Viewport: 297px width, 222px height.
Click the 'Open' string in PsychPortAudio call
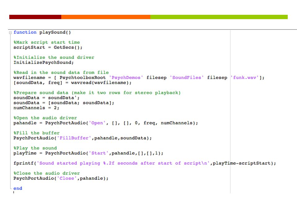point(97,123)
